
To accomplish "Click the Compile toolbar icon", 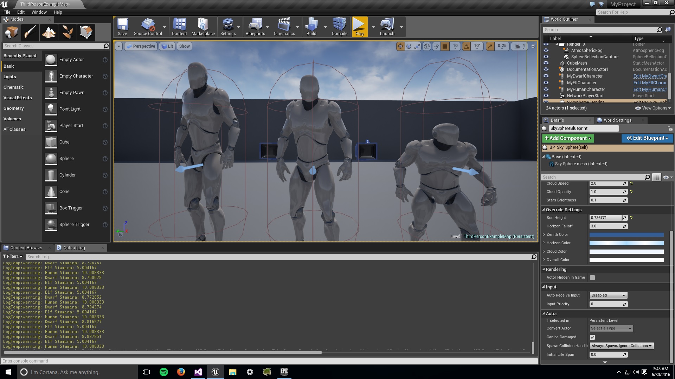I will point(339,27).
